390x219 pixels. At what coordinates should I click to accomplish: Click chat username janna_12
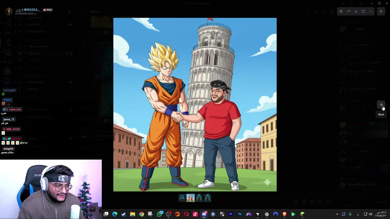[9, 120]
